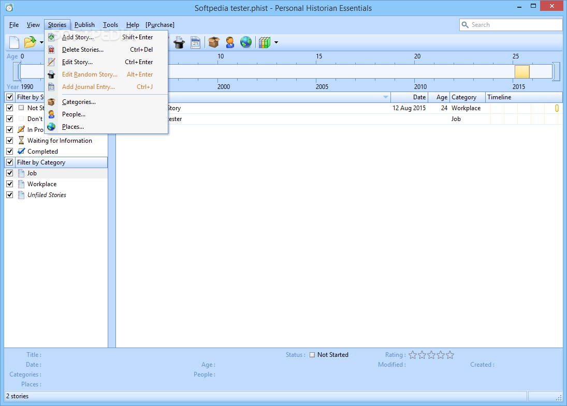Open Categories via box toolbar icon
The height and width of the screenshot is (406, 567).
214,42
